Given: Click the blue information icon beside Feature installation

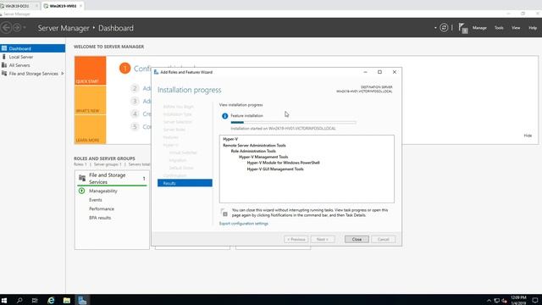Looking at the screenshot, I should pos(224,116).
